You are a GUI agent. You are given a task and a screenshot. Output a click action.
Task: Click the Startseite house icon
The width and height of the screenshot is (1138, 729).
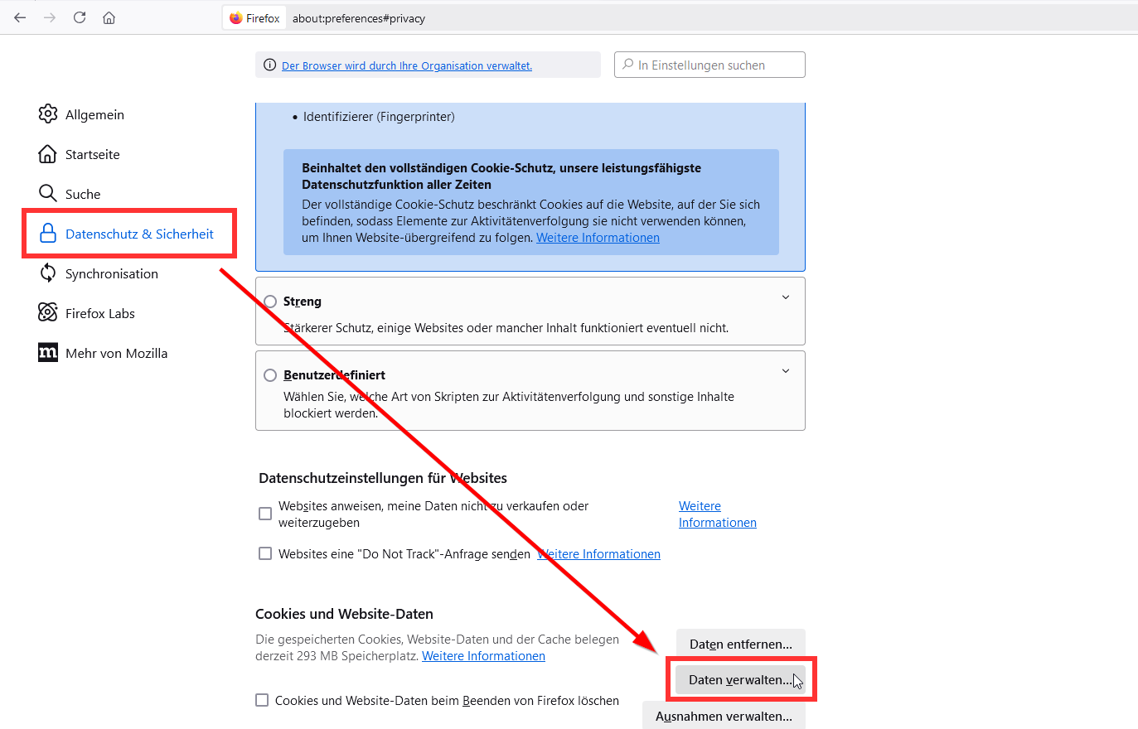pos(48,154)
